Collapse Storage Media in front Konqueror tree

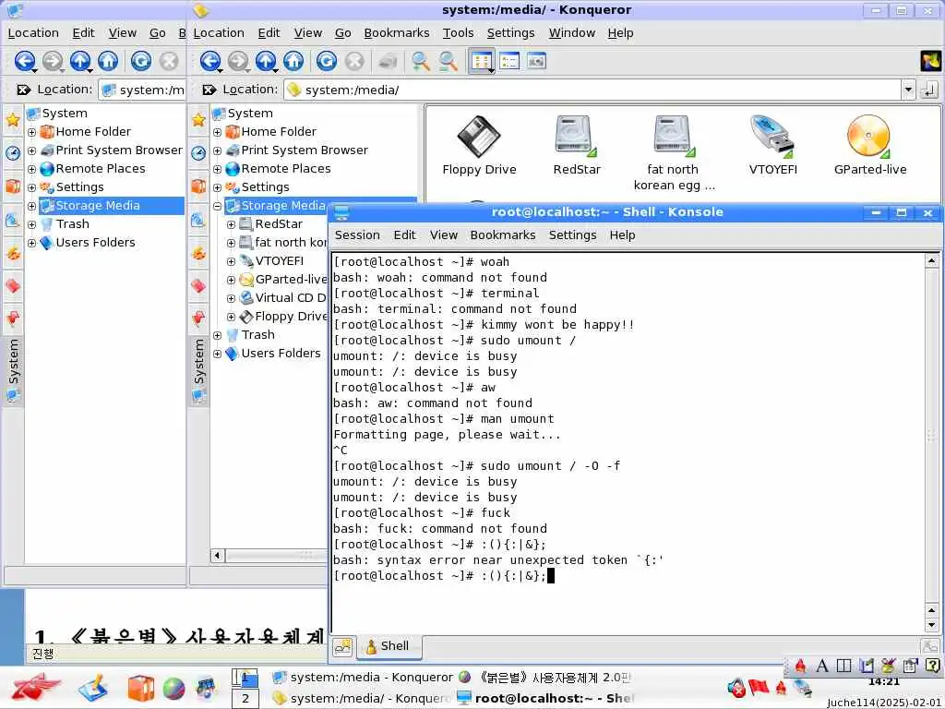pyautogui.click(x=218, y=206)
